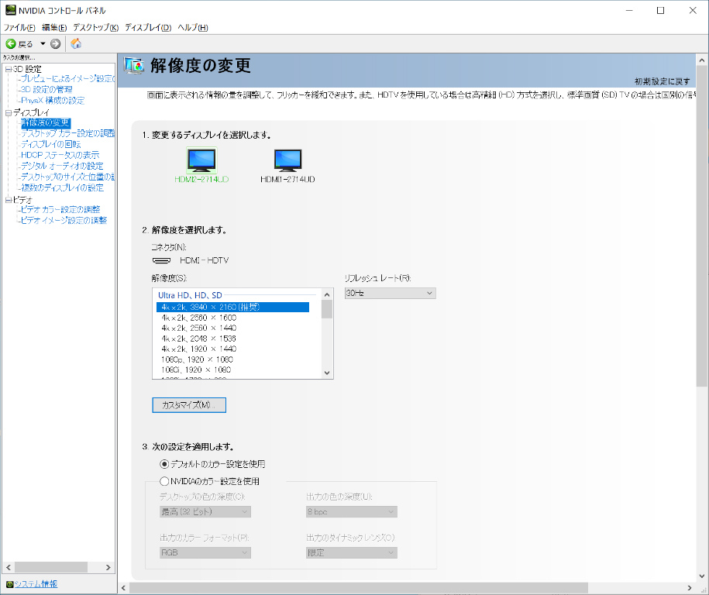
Task: Click the 解像度の変更 page header icon
Action: coord(134,66)
